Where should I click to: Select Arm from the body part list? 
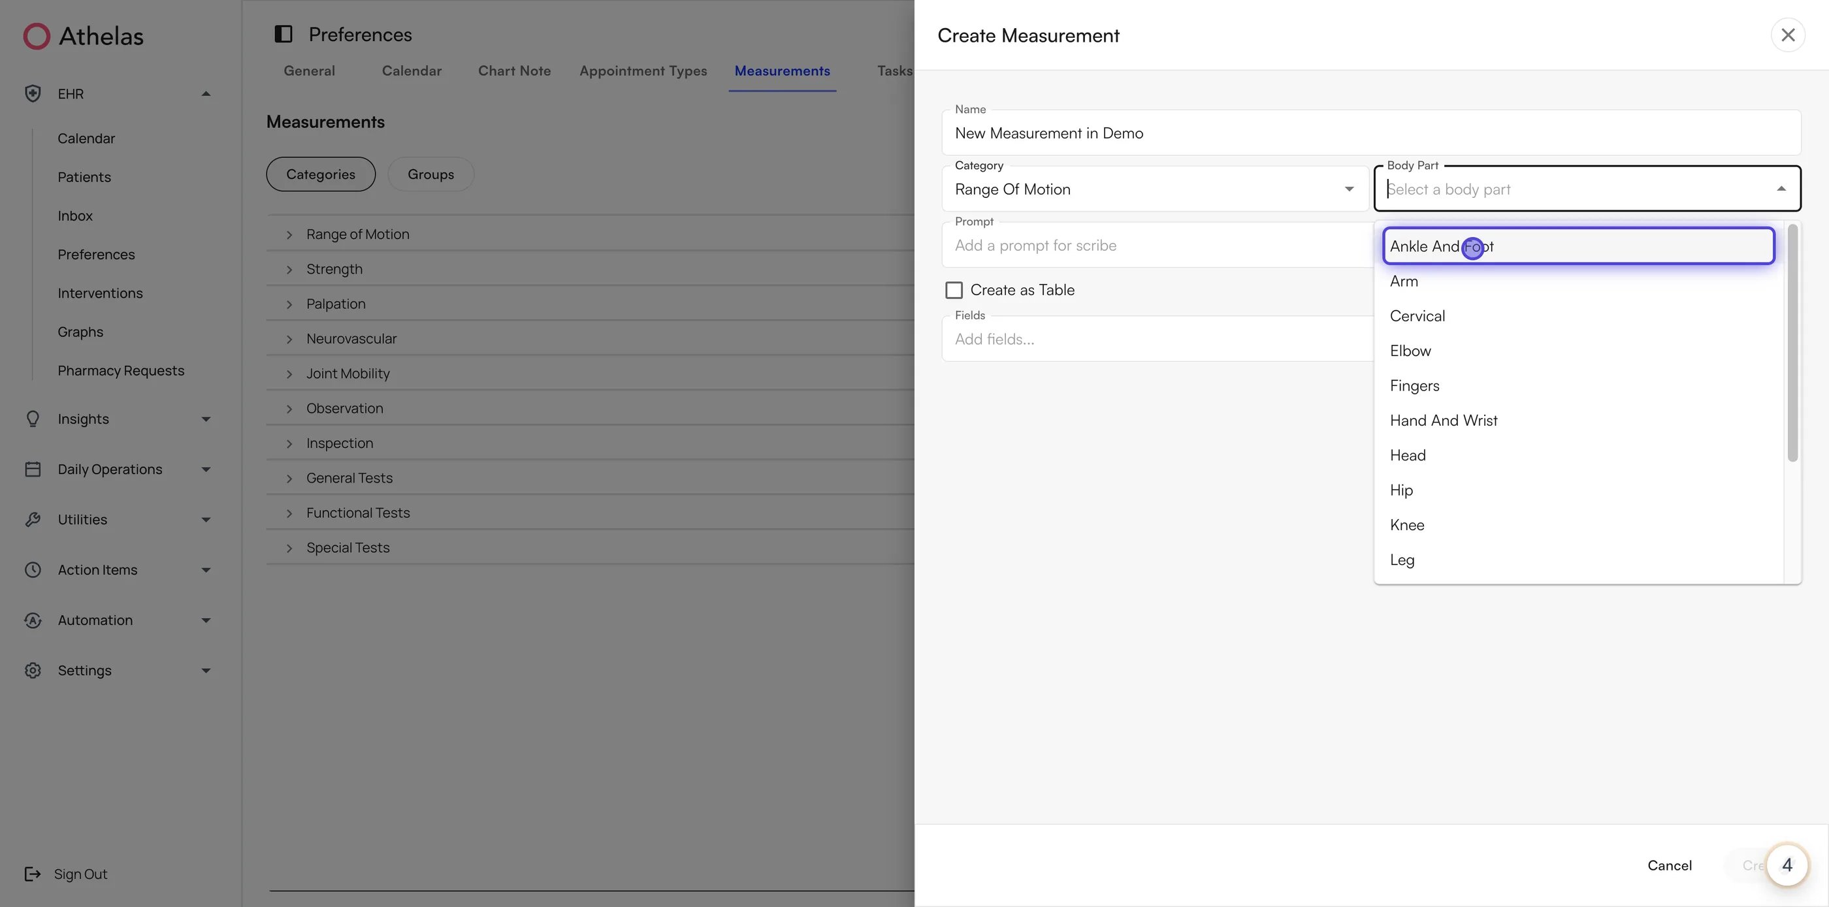(x=1578, y=281)
